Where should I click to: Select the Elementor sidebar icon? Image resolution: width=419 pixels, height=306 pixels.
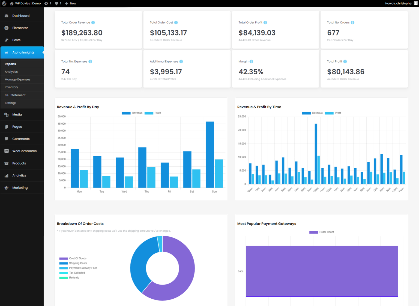(x=6, y=28)
